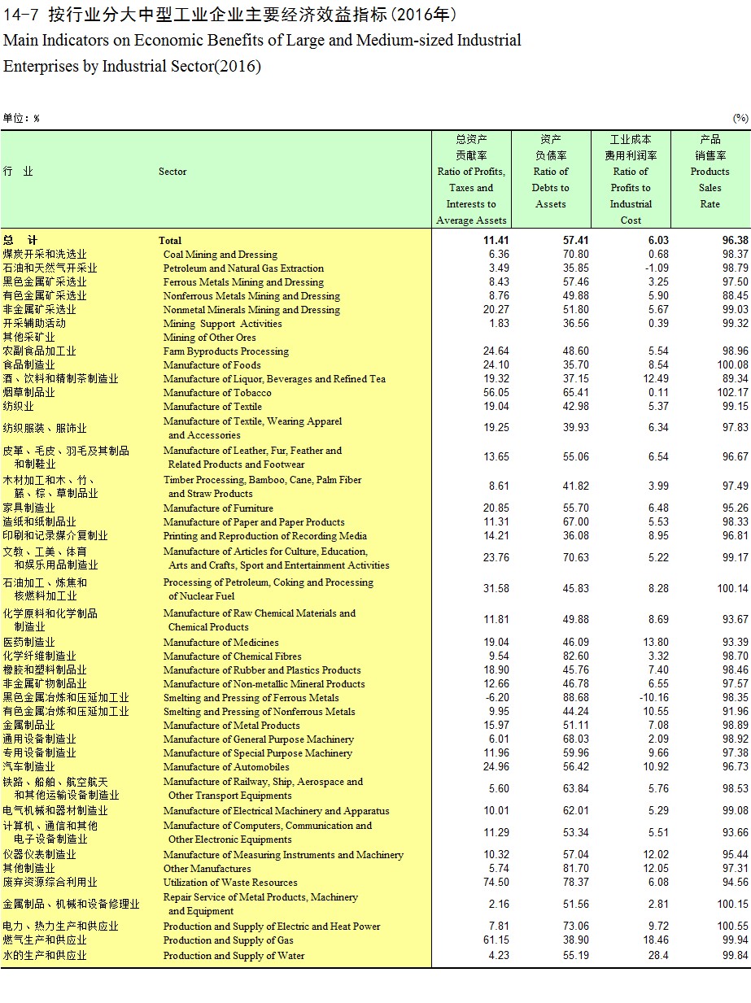Image resolution: width=751 pixels, height=1003 pixels.
Task: Click 'Smelting and Pressing of Nonferrous Metals'
Action: point(259,712)
